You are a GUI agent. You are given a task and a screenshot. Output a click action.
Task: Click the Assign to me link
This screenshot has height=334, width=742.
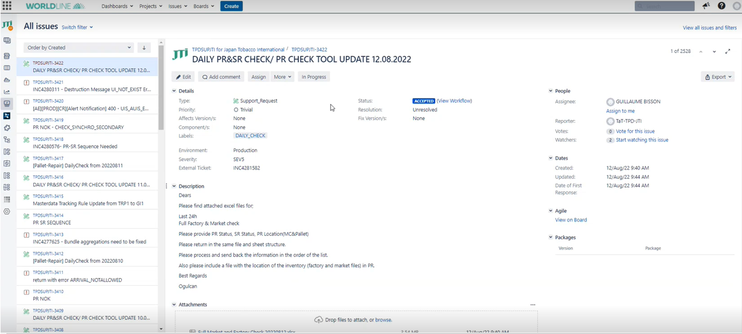click(620, 111)
